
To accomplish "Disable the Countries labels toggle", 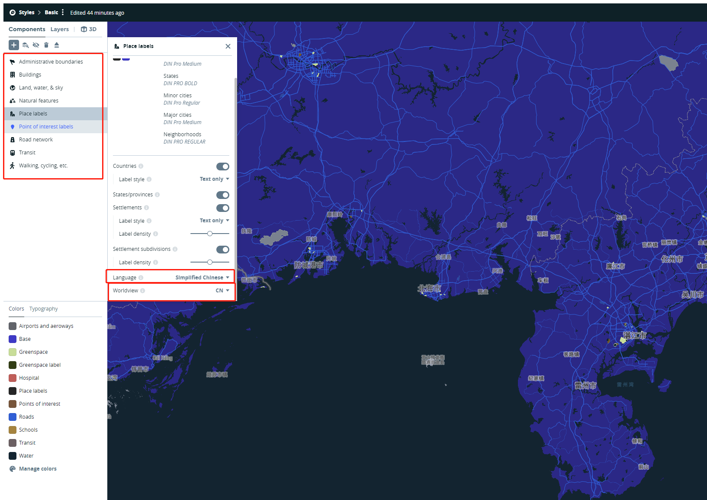I will 222,166.
